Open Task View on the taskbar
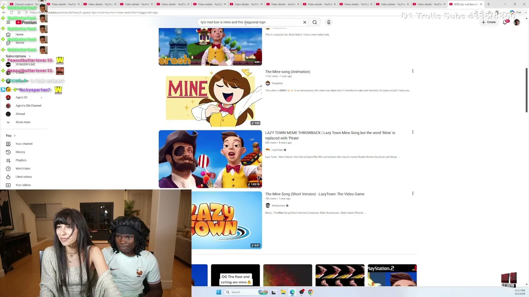This screenshot has width=529, height=297. 273,292
